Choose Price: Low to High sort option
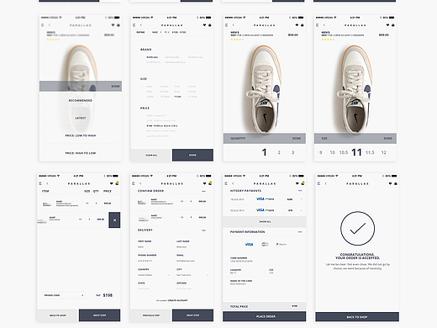This screenshot has height=328, width=437. point(81,135)
